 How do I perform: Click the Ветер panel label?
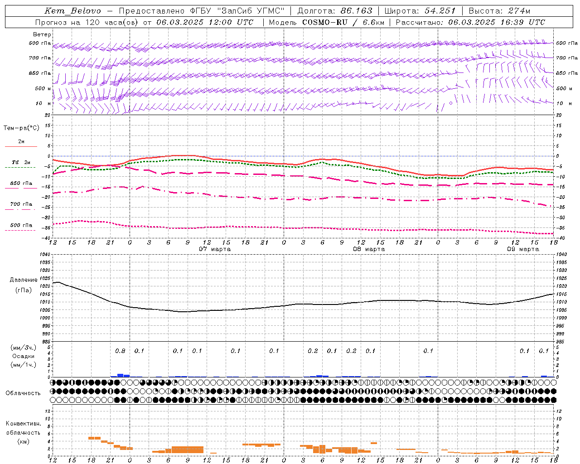(x=42, y=34)
